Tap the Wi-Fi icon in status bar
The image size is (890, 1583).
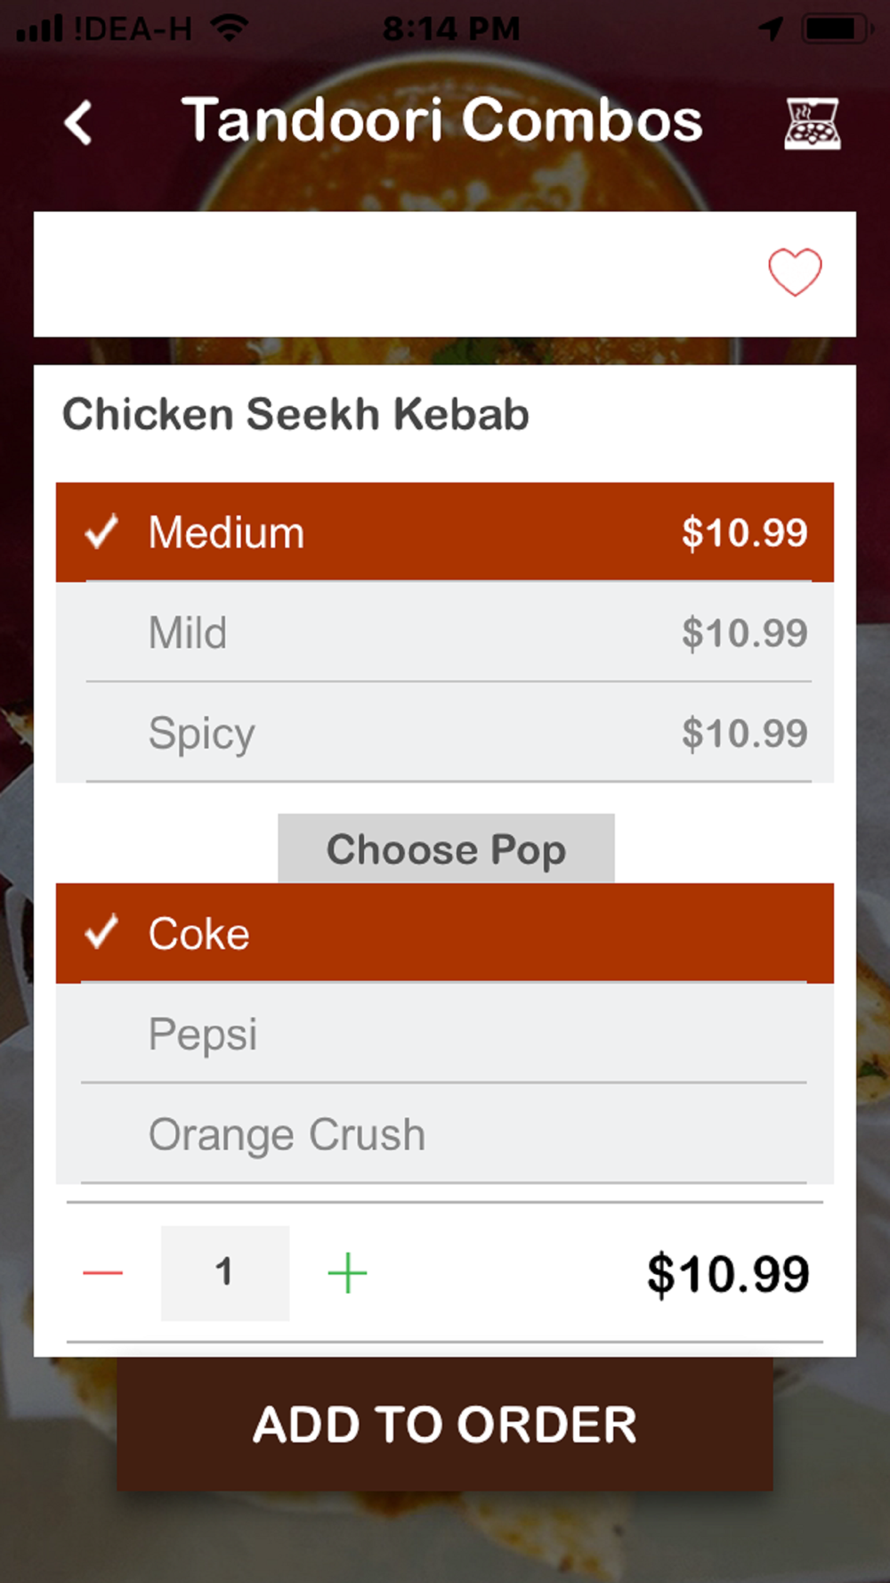click(230, 28)
